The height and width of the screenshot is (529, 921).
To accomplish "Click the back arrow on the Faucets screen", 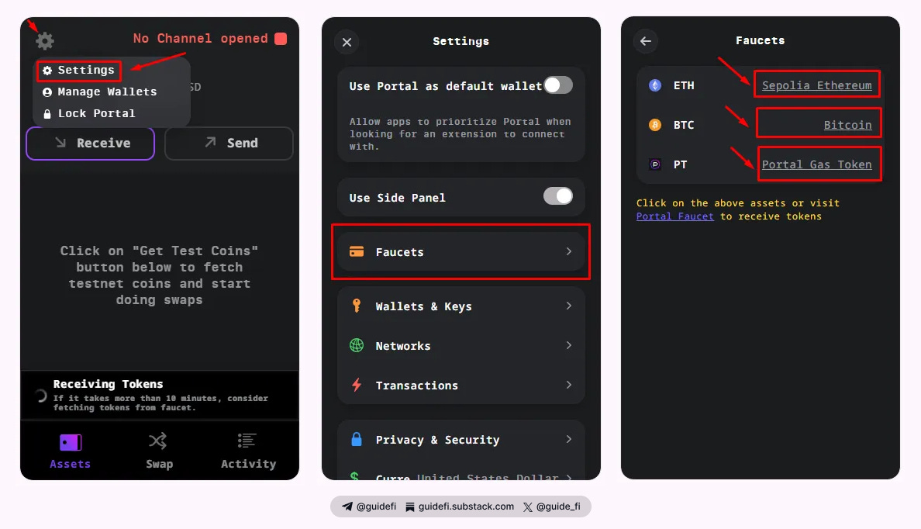I will [x=645, y=40].
